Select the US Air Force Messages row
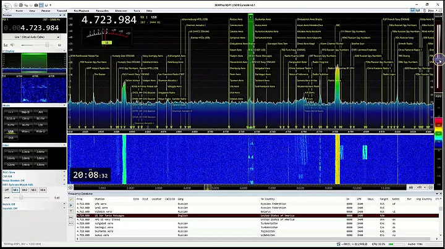The width and height of the screenshot is (445, 249). [257, 216]
